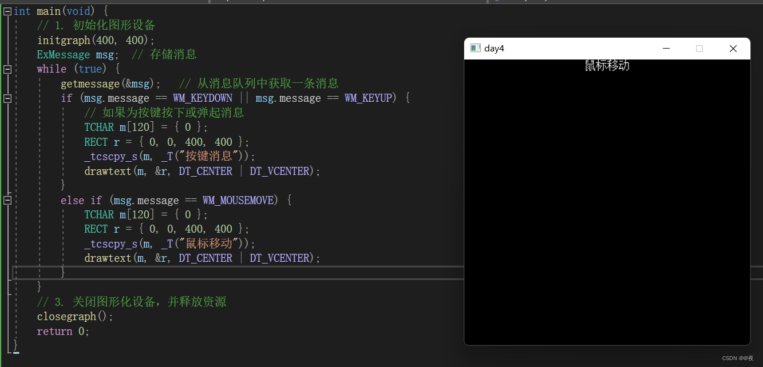Viewport: 763px width, 367px height.
Task: Click WM_KEYUP in the if condition
Action: click(368, 98)
